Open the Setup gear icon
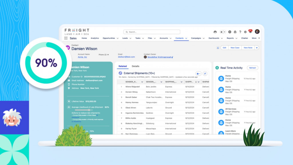Screen dimensions: 293x165 (245, 32)
